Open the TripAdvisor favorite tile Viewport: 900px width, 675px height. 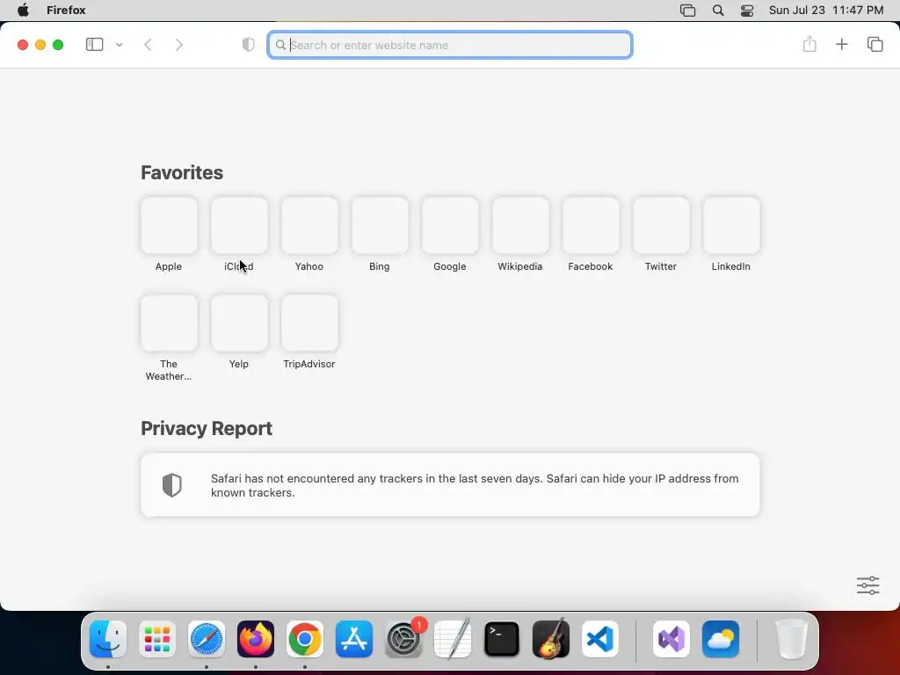[x=309, y=323]
